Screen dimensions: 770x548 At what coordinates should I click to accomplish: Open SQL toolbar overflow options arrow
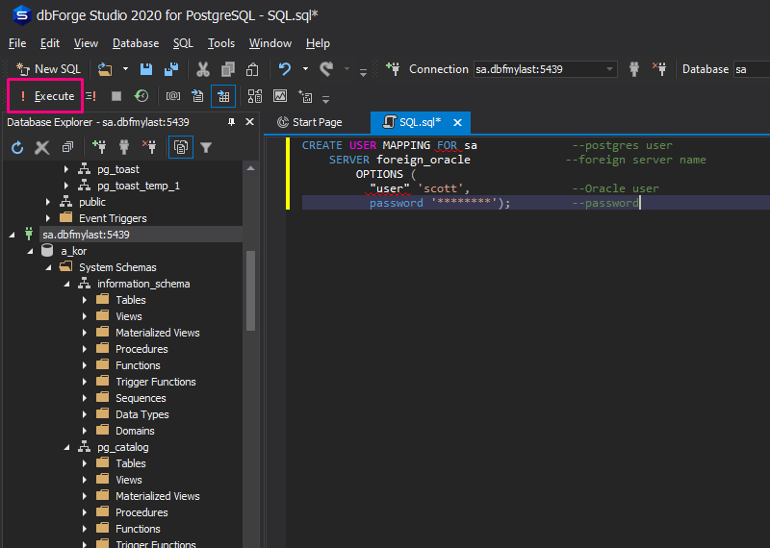pyautogui.click(x=325, y=99)
